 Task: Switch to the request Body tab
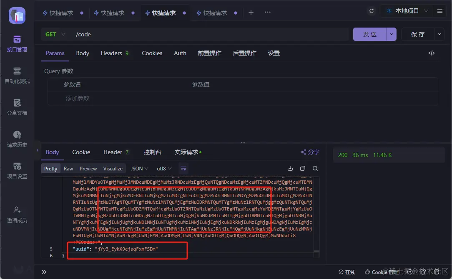(83, 53)
